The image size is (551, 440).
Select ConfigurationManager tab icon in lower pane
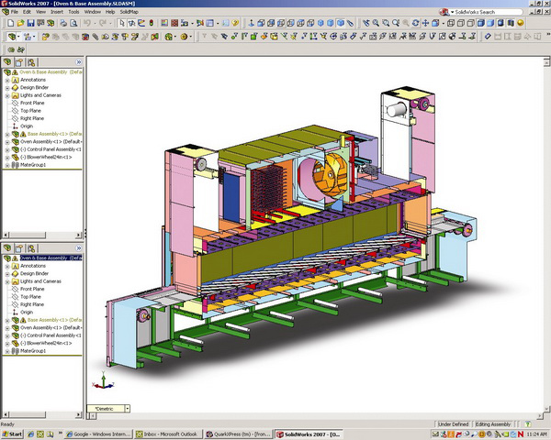(x=29, y=248)
